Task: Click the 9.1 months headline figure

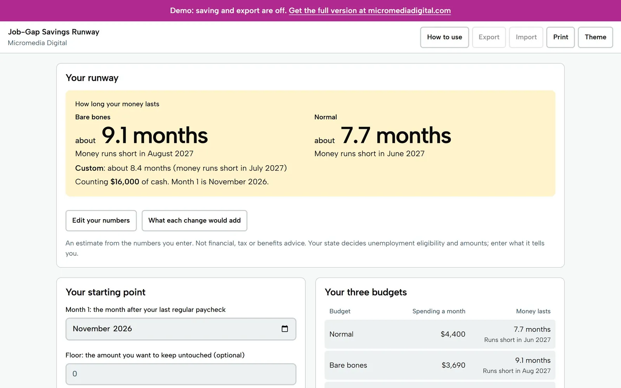Action: (x=154, y=135)
